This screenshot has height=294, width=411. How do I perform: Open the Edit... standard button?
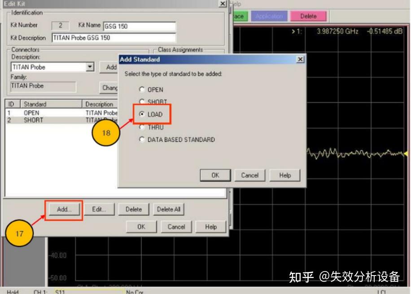point(99,209)
